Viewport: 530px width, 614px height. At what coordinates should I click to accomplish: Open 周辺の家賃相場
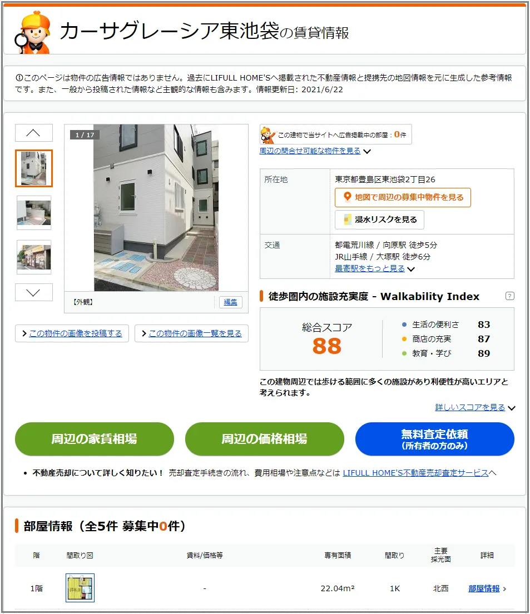95,439
